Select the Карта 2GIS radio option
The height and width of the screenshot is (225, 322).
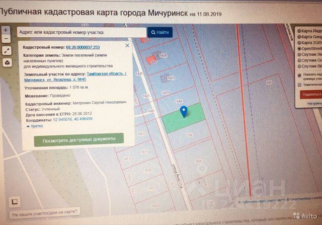coord(298,43)
